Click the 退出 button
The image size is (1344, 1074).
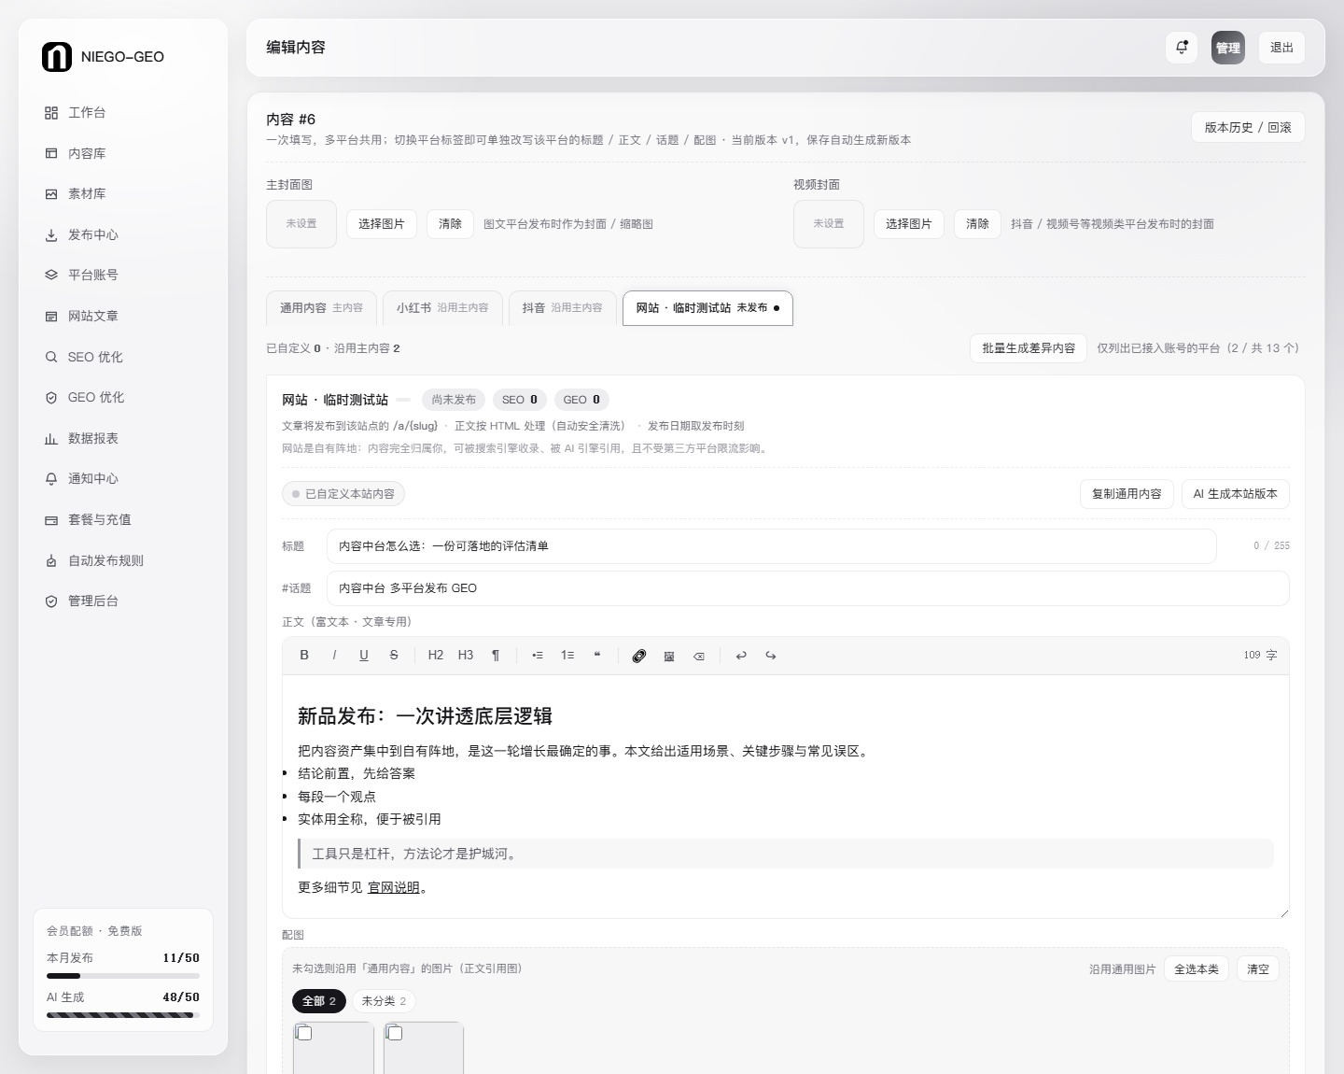pos(1281,48)
